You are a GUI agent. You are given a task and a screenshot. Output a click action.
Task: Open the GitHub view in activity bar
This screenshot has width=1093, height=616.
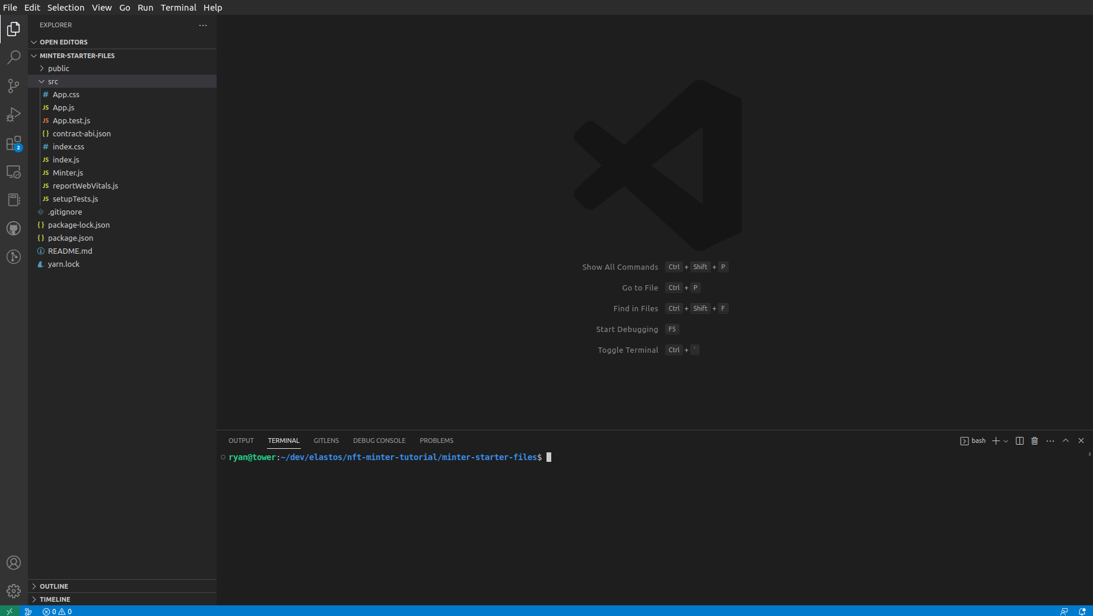[14, 228]
